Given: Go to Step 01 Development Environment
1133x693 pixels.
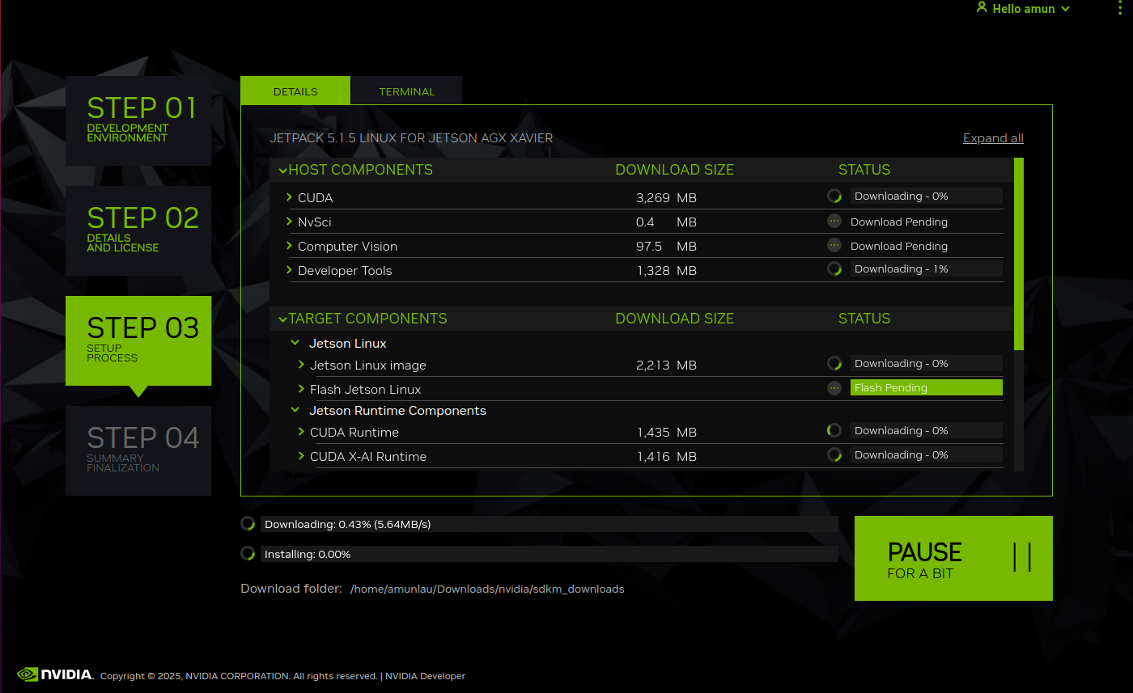Looking at the screenshot, I should [x=138, y=120].
